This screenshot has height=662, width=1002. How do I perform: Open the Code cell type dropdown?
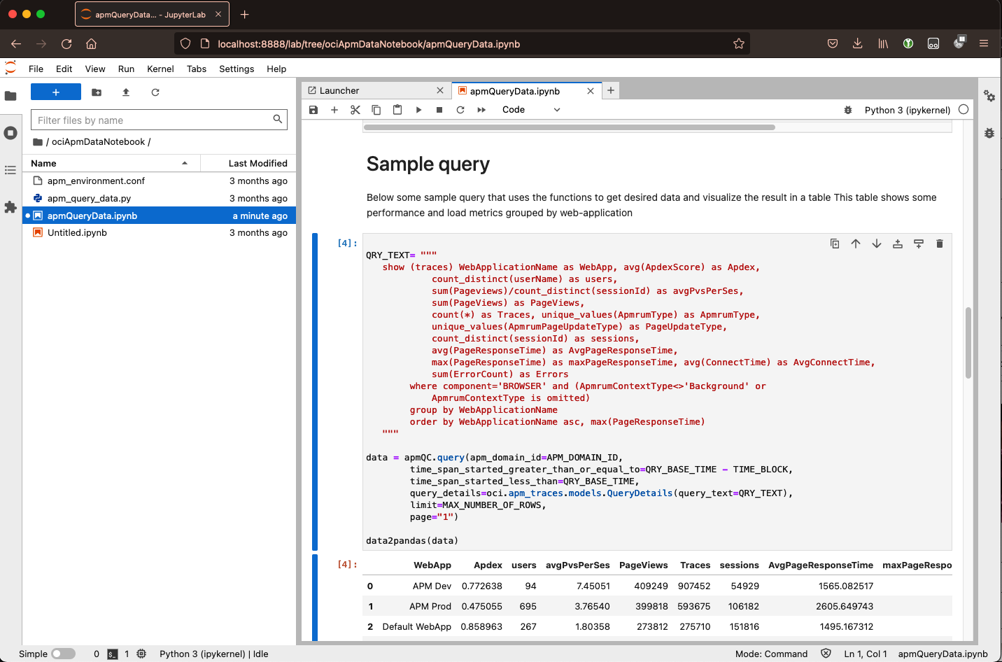[x=530, y=110]
